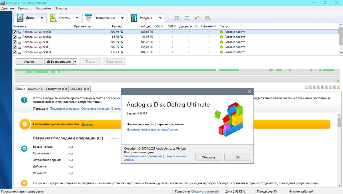The image size is (343, 194).
Task: Switch to Файлы (C:) tab
Action: [36, 89]
